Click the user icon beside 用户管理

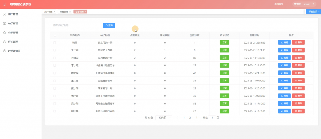(x=4, y=14)
